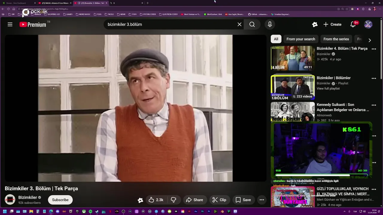383x215 pixels.
Task: Select the From the series chip
Action: [x=336, y=39]
